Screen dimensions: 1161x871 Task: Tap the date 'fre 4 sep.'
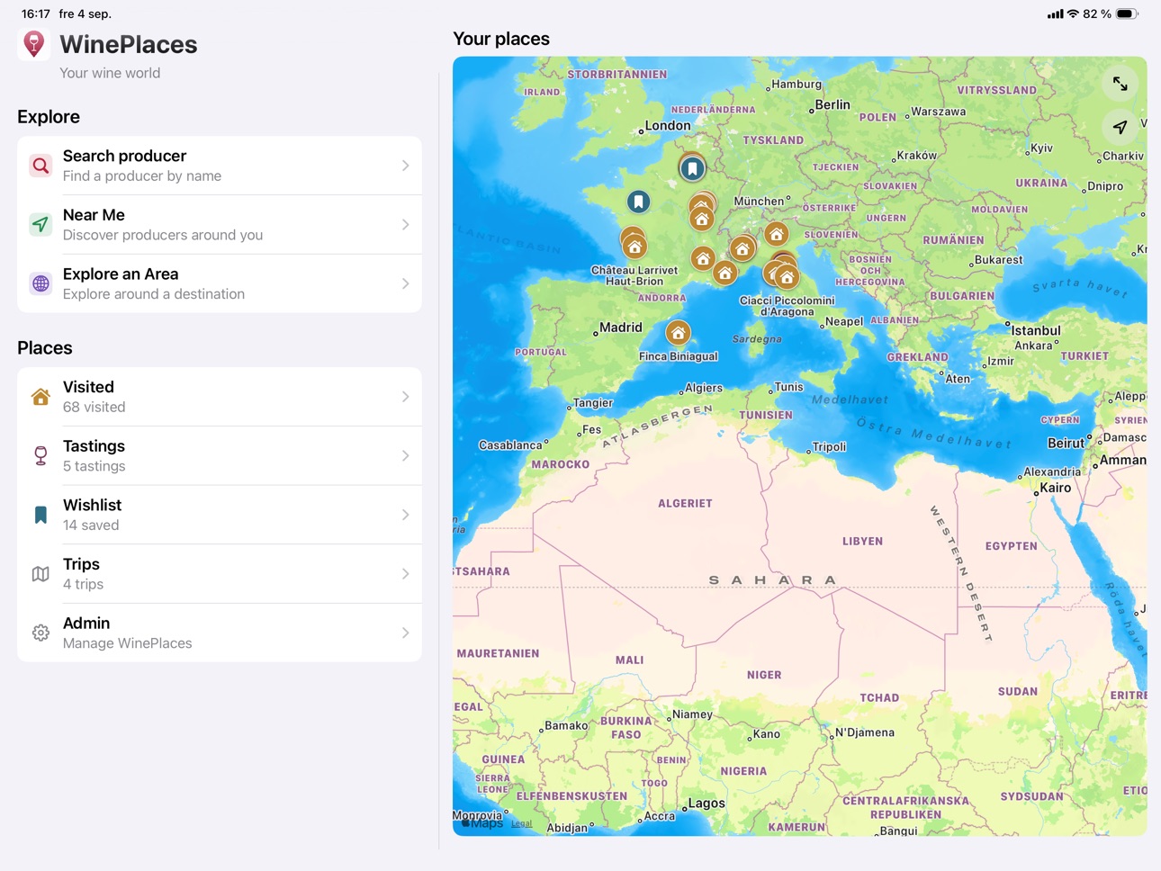coord(85,13)
